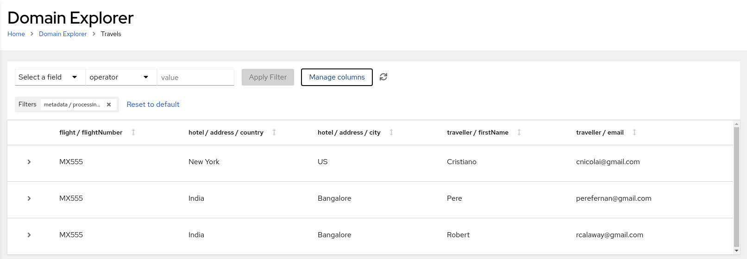Click the Pere first name cell

(454, 198)
